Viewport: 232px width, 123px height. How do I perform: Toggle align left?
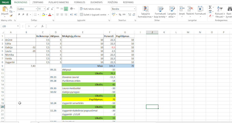pyautogui.click(x=58, y=15)
